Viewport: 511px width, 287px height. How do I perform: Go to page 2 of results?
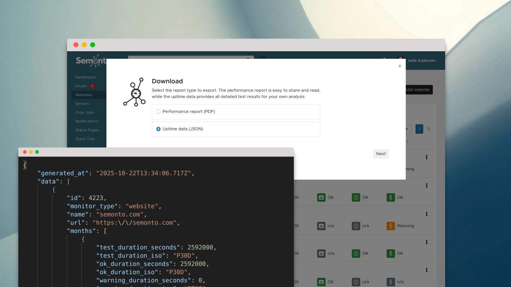pos(428,129)
